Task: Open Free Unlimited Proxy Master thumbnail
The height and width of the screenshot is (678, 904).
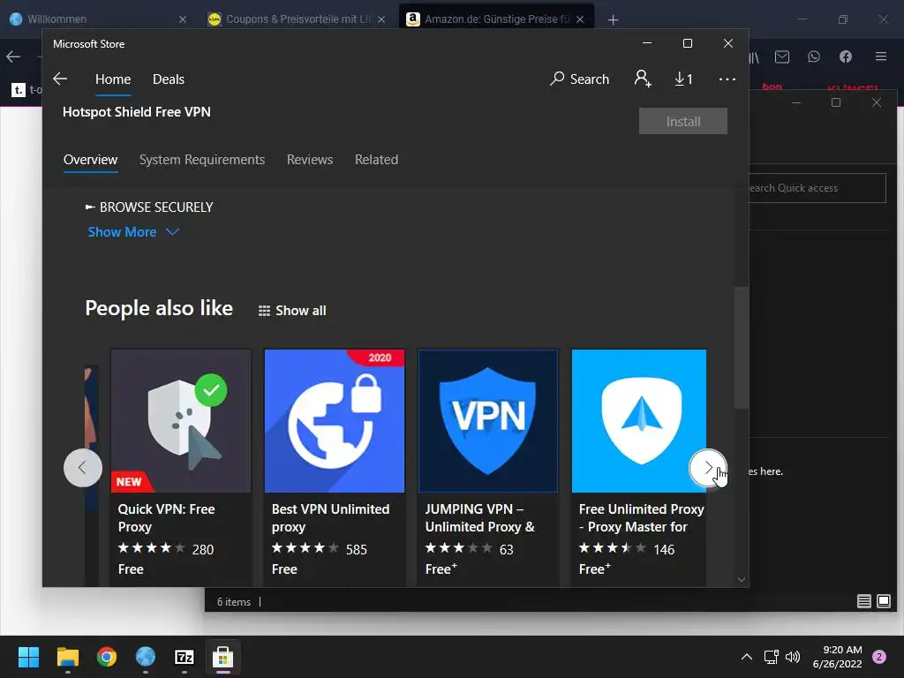Action: click(x=639, y=421)
